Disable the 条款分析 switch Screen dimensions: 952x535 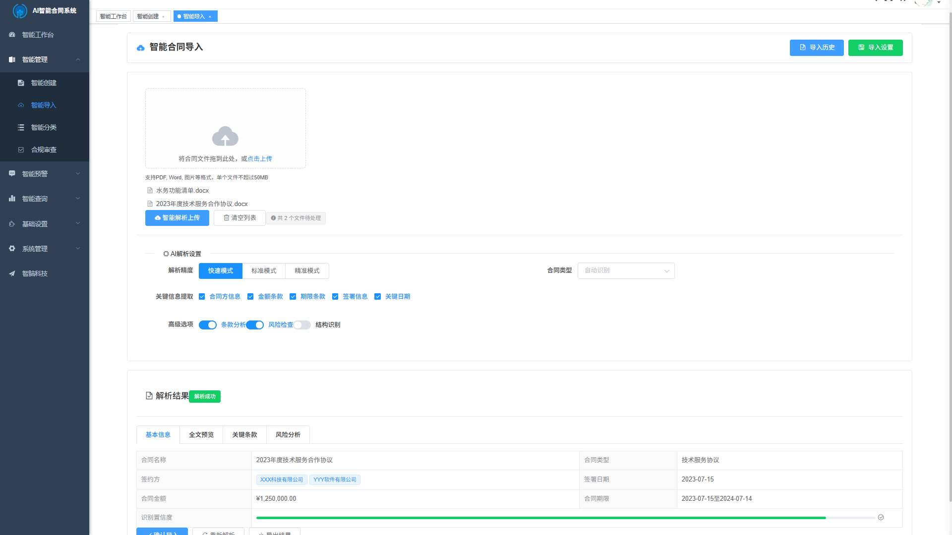coord(208,325)
